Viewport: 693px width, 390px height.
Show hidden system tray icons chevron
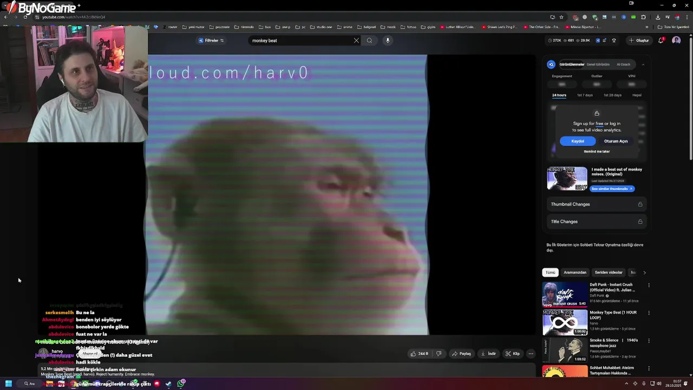(626, 383)
